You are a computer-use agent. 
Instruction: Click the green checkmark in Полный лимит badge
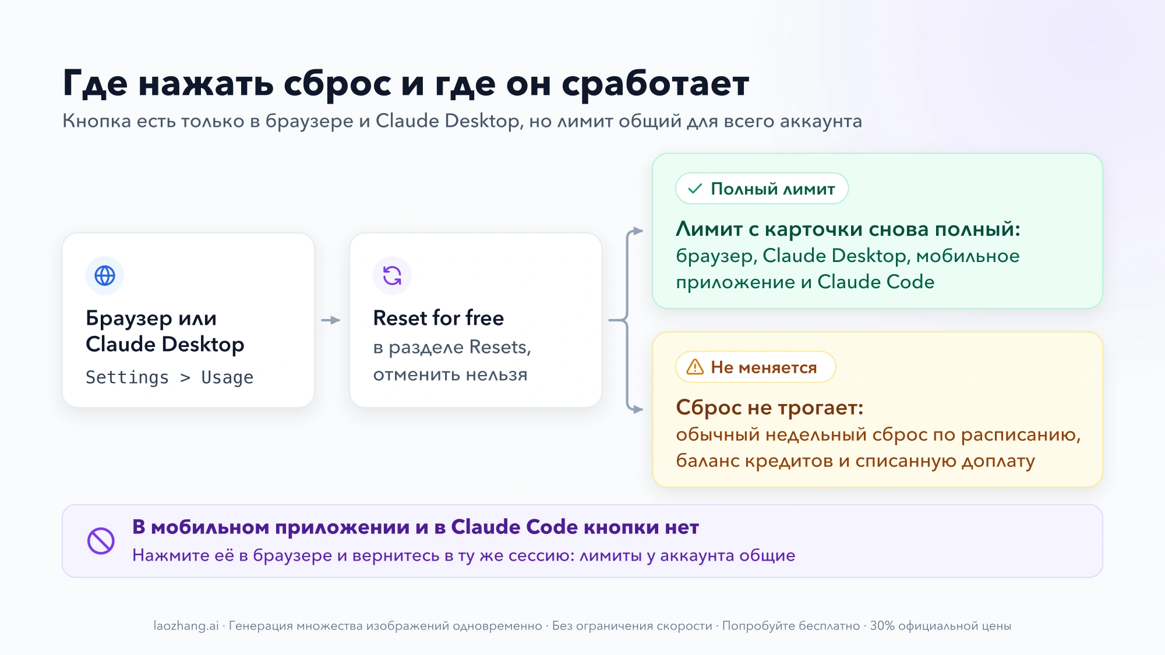click(694, 189)
